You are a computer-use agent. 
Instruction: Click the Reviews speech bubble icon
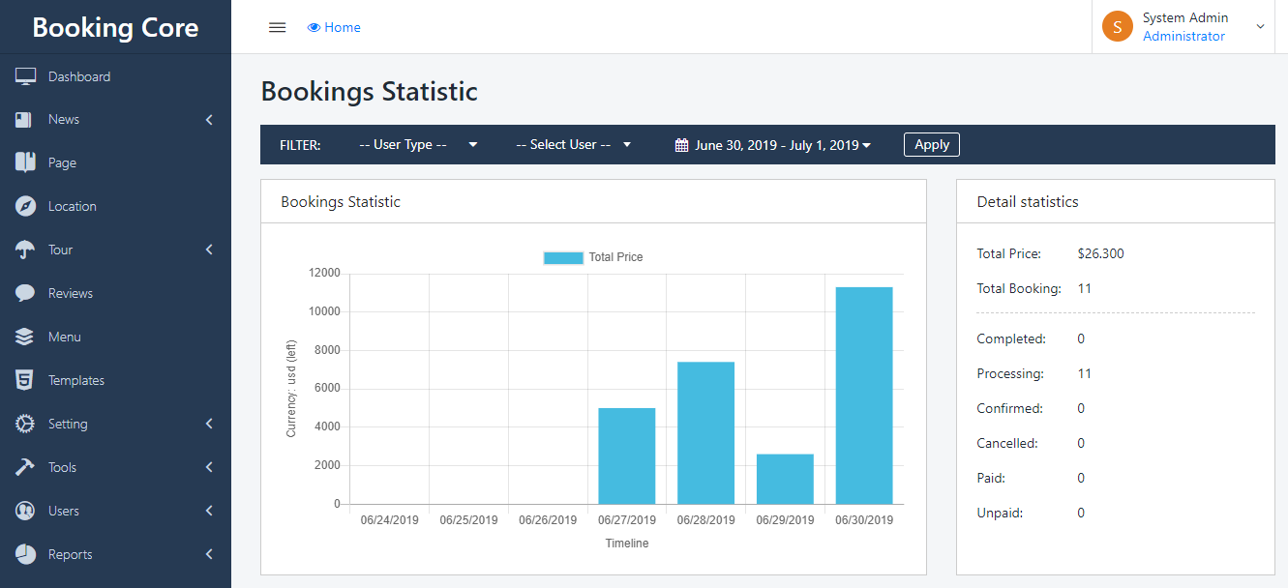point(25,293)
